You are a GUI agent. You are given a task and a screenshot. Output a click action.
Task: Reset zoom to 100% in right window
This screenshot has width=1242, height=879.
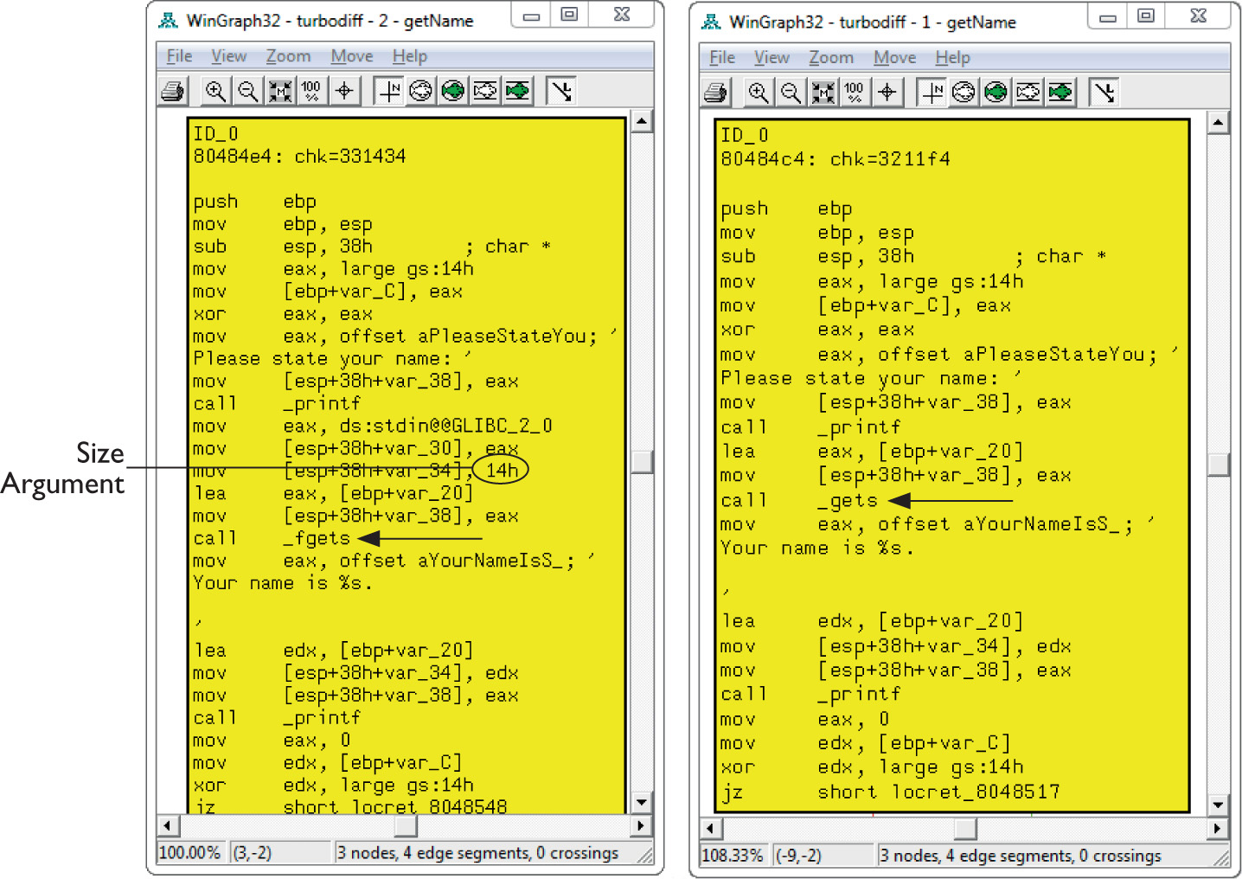coord(855,93)
